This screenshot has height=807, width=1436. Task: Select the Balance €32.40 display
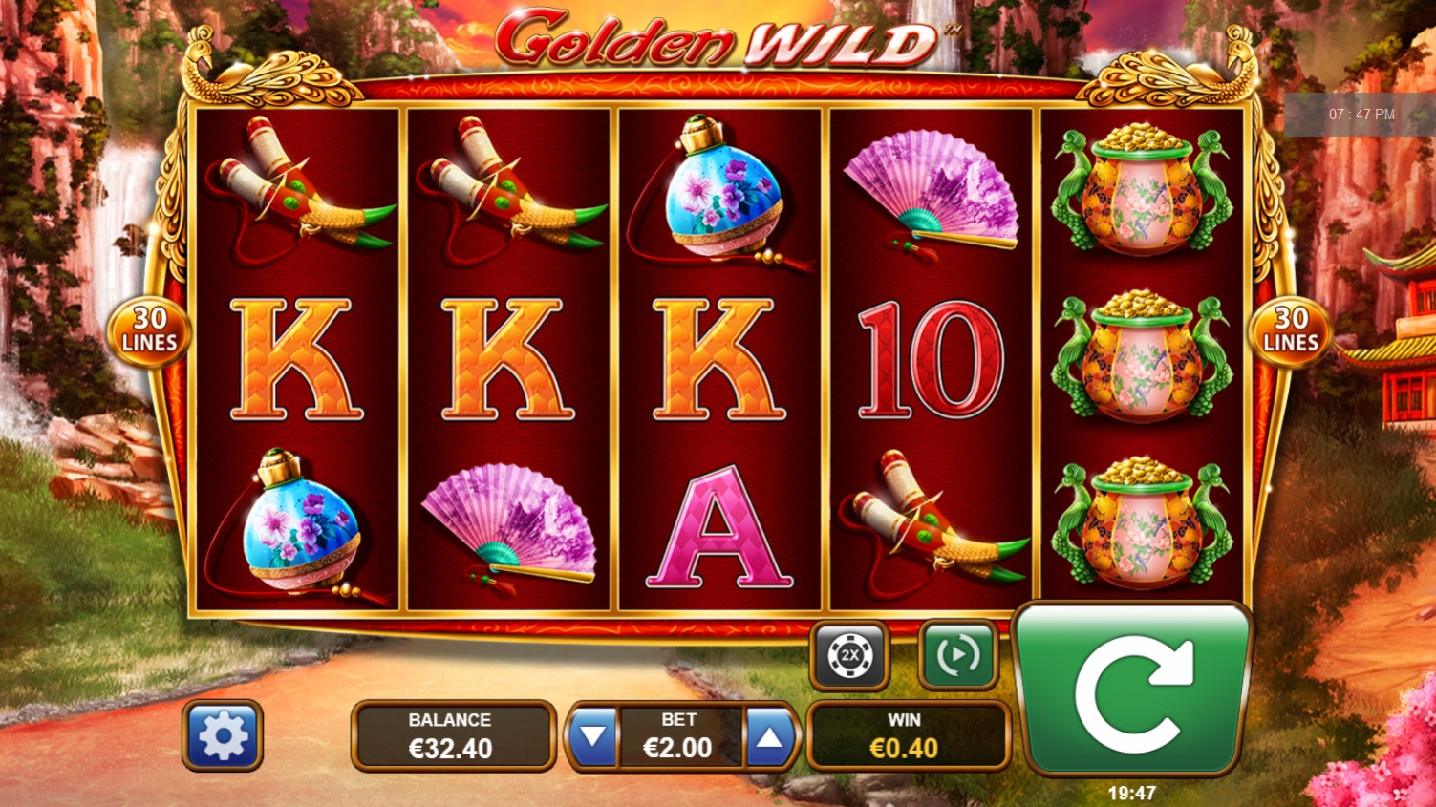pos(453,735)
